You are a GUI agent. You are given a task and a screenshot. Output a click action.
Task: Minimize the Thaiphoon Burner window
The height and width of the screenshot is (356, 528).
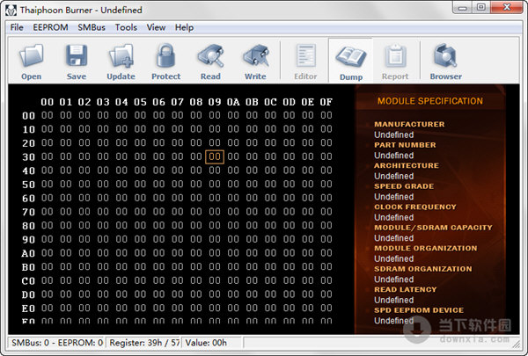pos(462,7)
